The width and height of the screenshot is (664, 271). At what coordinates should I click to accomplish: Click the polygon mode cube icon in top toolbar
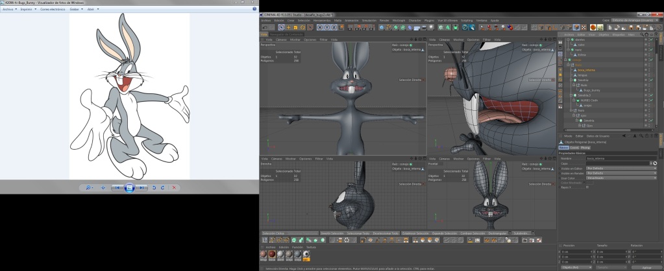[576, 27]
